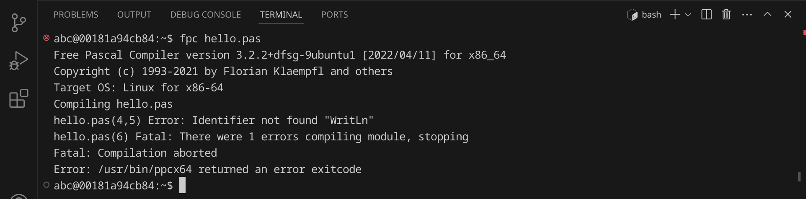Close the terminal panel
806x199 pixels.
[788, 15]
